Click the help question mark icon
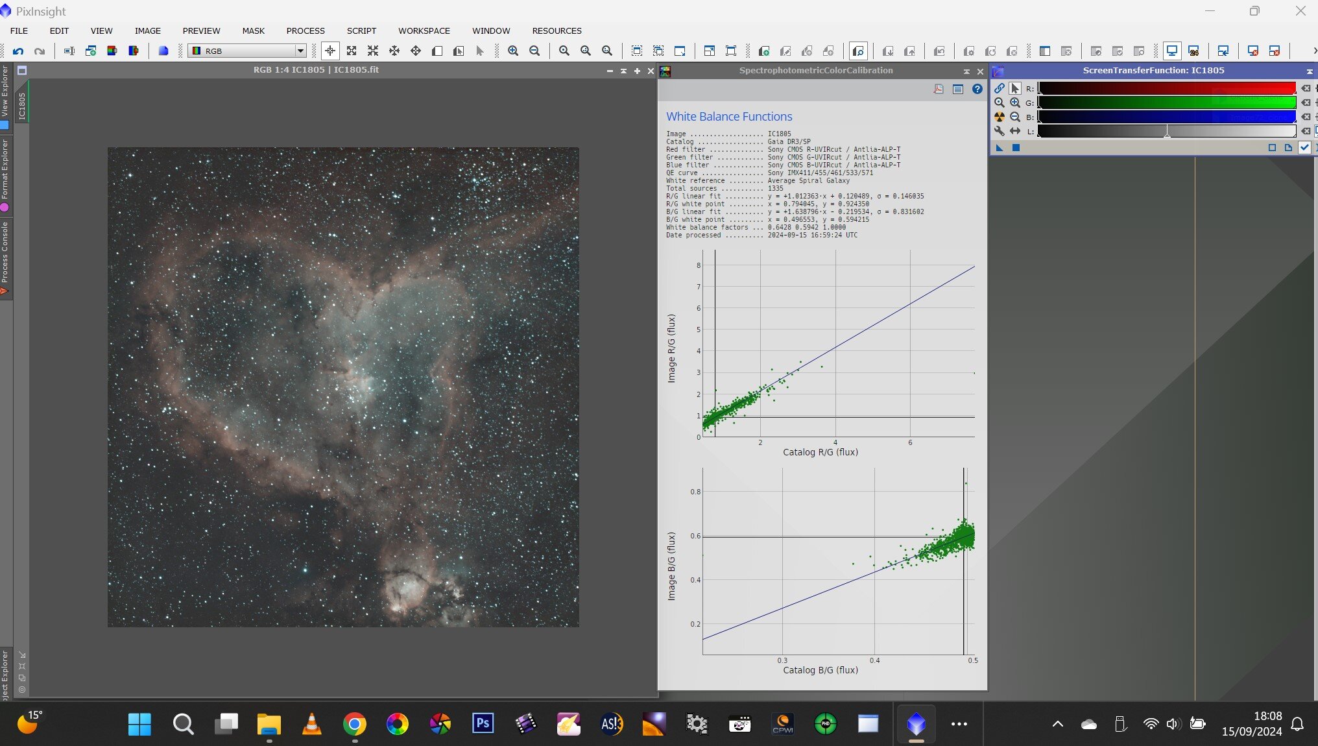Viewport: 1318px width, 746px height. 977,90
